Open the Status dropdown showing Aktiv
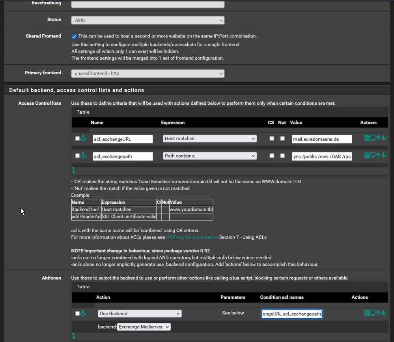The width and height of the screenshot is (394, 342). 148,20
